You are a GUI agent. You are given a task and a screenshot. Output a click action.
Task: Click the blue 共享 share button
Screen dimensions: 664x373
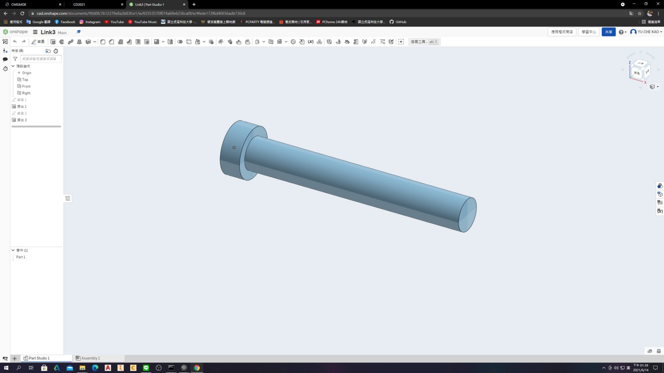point(608,32)
